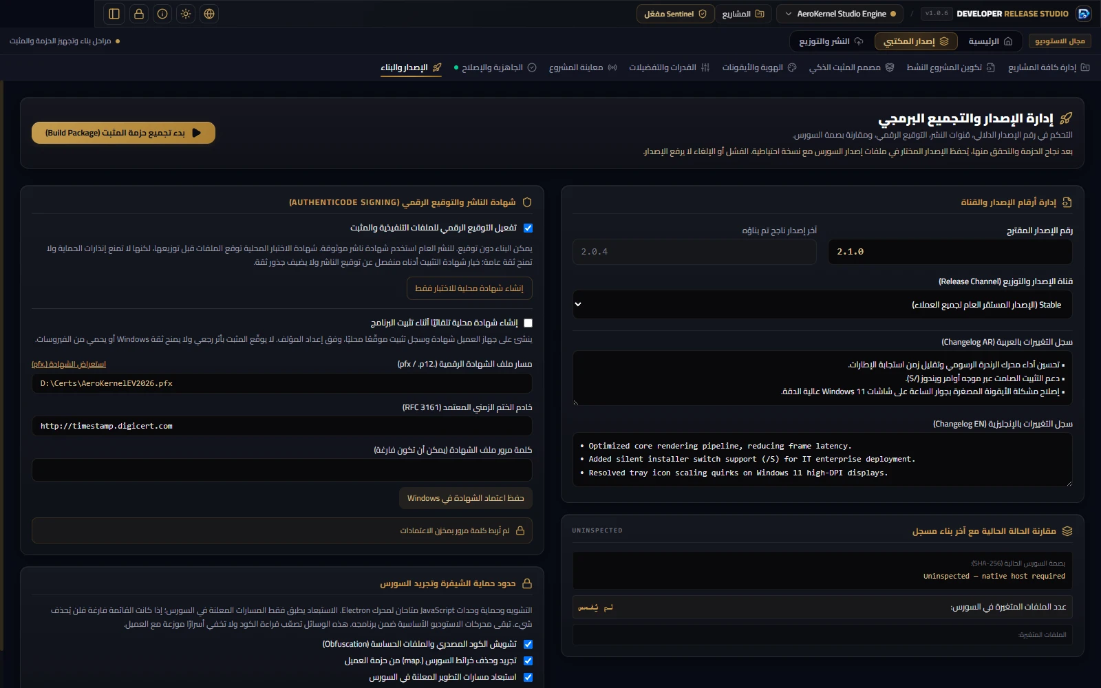Click the lock icon in top toolbar

(138, 14)
